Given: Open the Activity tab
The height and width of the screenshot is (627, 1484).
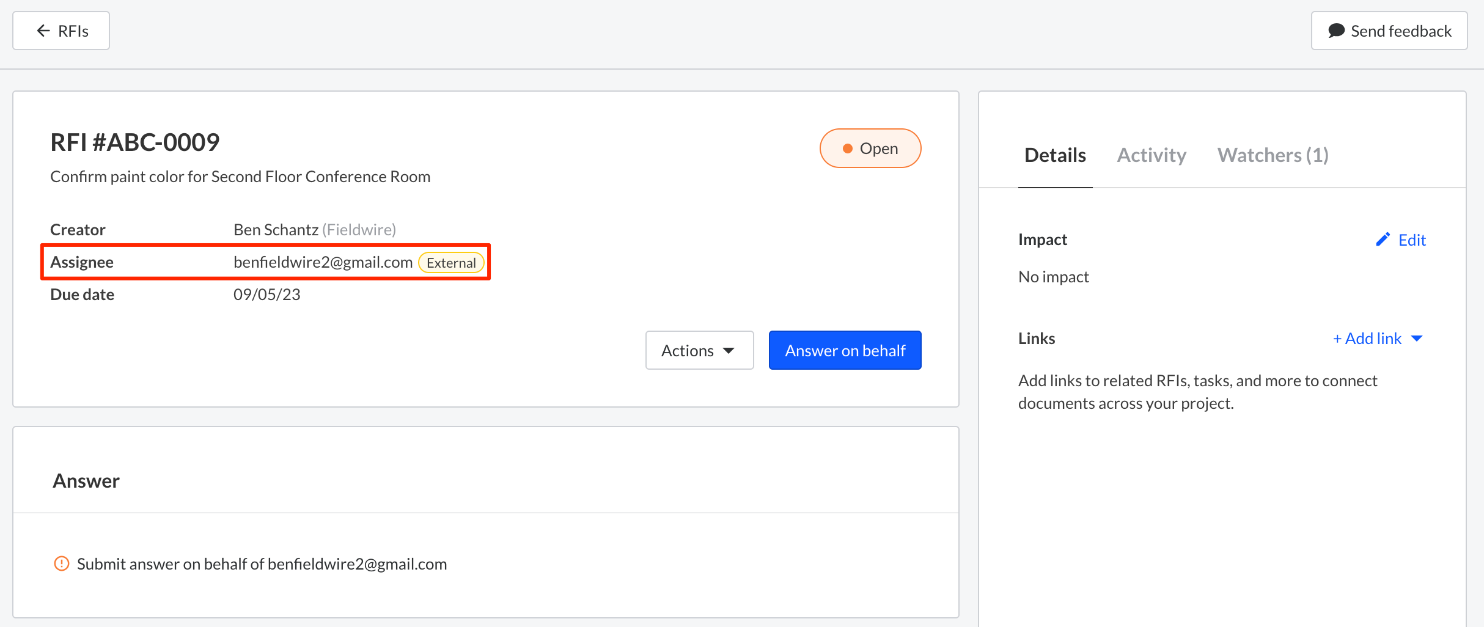Looking at the screenshot, I should 1152,155.
